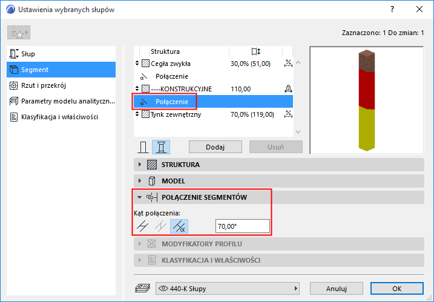
Task: Click the KONSTRUKCYJNE hatch icon
Action: coord(146,89)
